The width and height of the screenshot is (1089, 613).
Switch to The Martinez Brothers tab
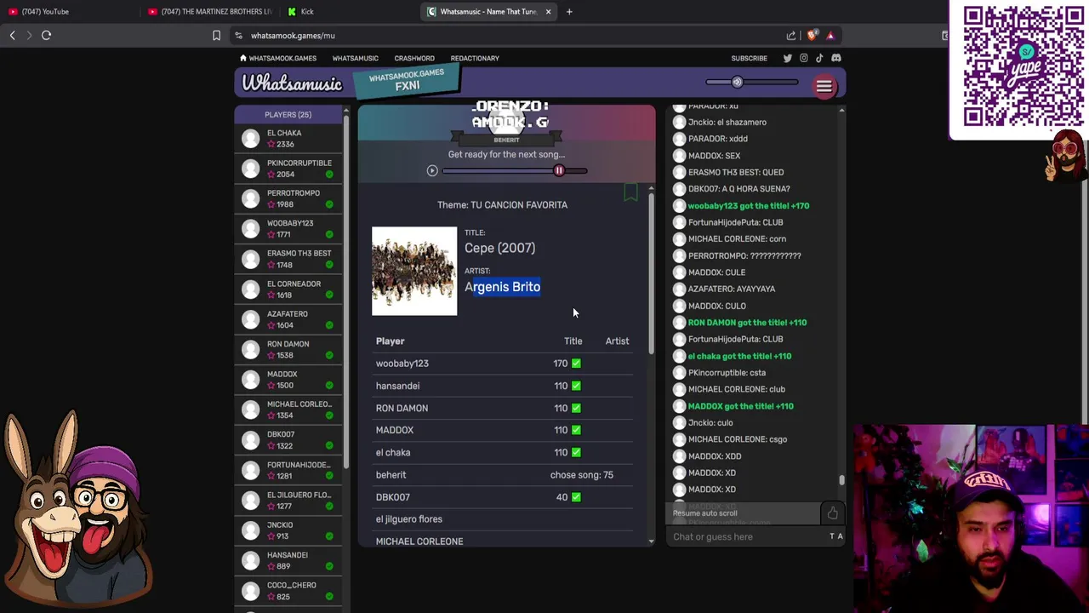209,12
